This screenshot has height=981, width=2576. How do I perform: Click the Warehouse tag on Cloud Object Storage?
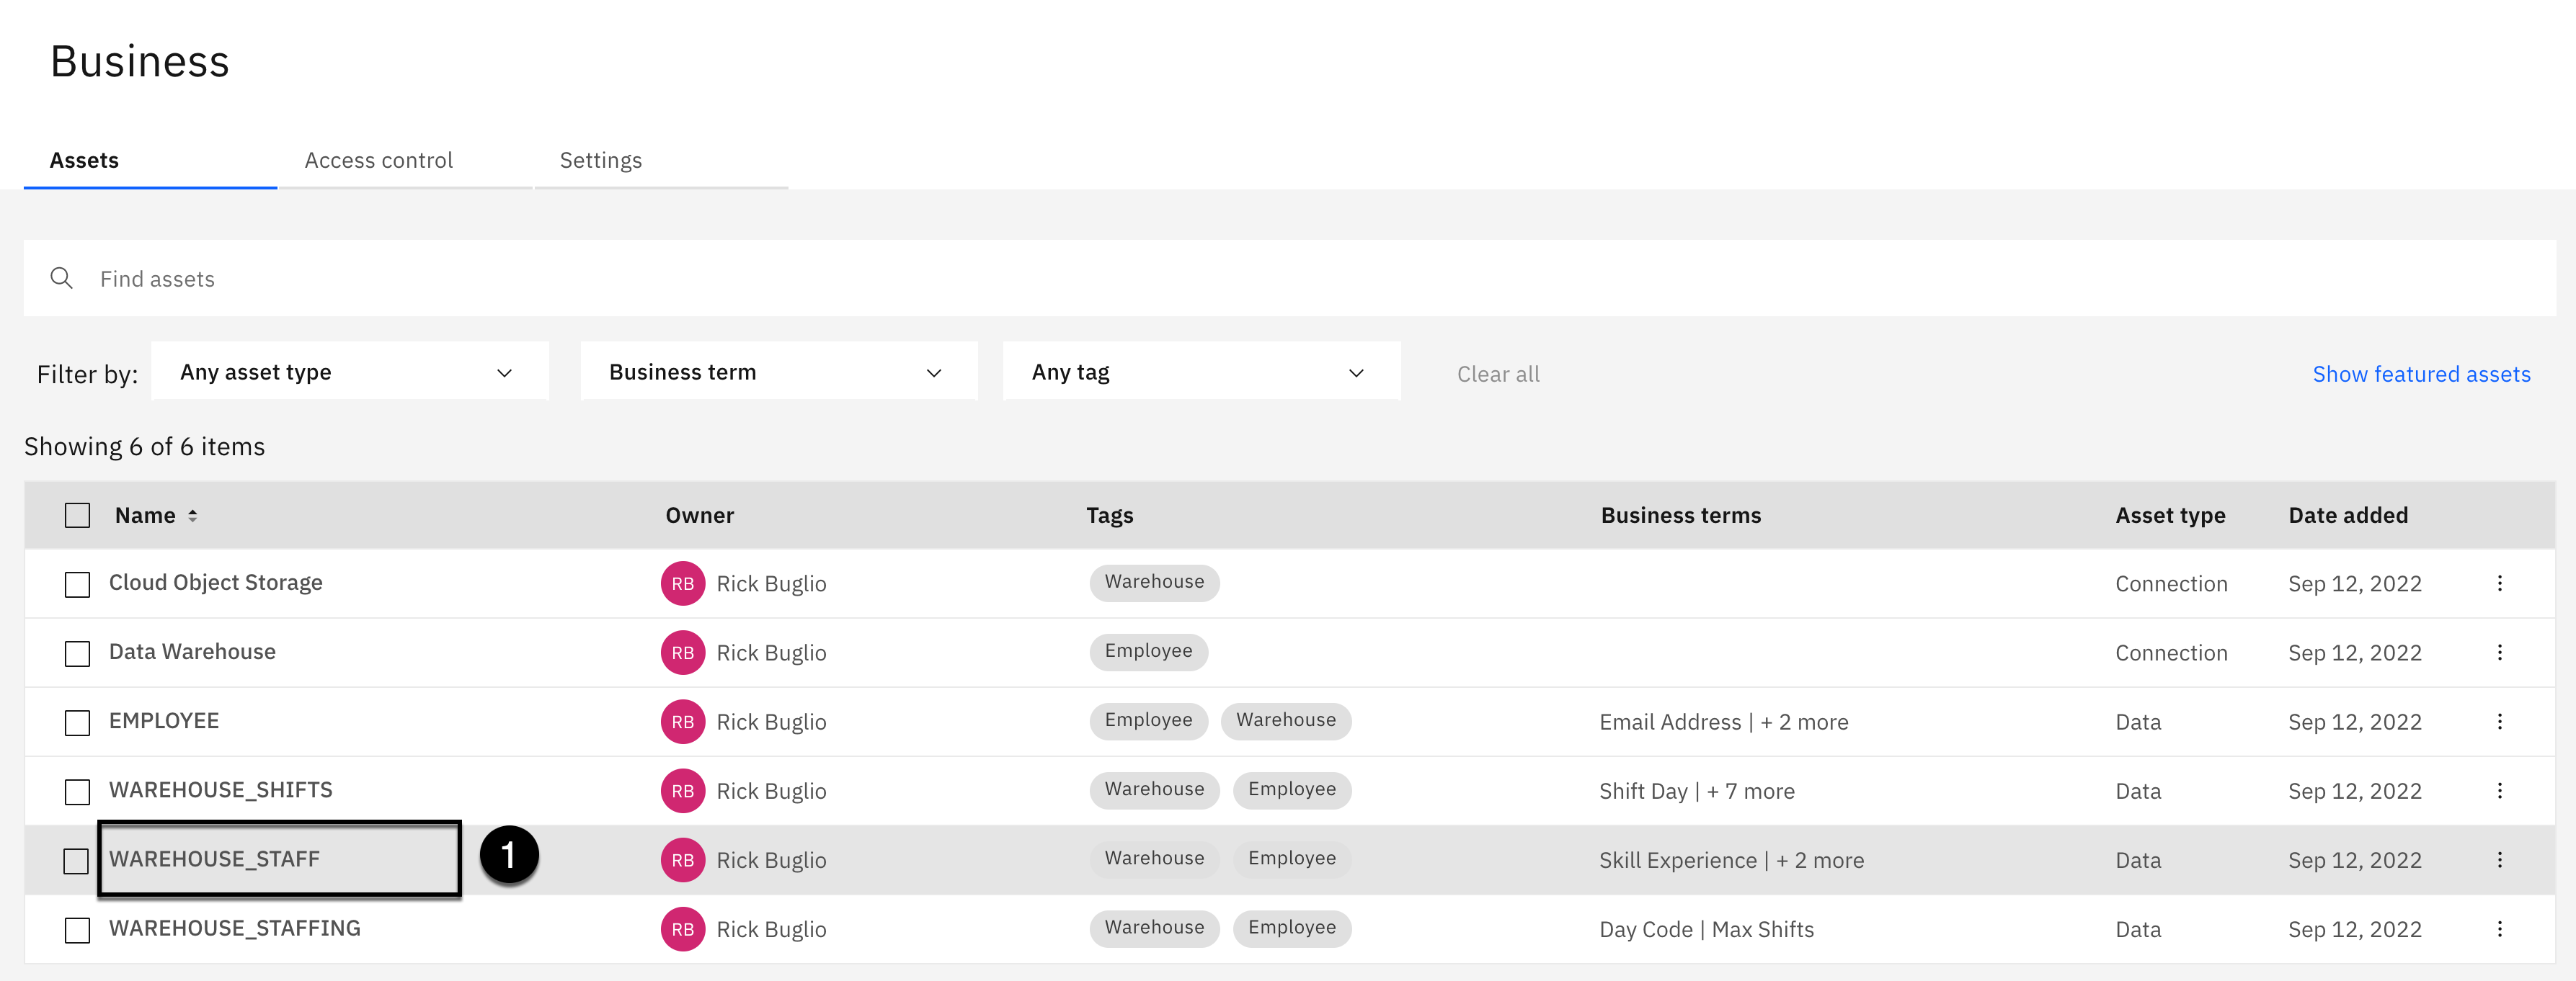pyautogui.click(x=1154, y=583)
